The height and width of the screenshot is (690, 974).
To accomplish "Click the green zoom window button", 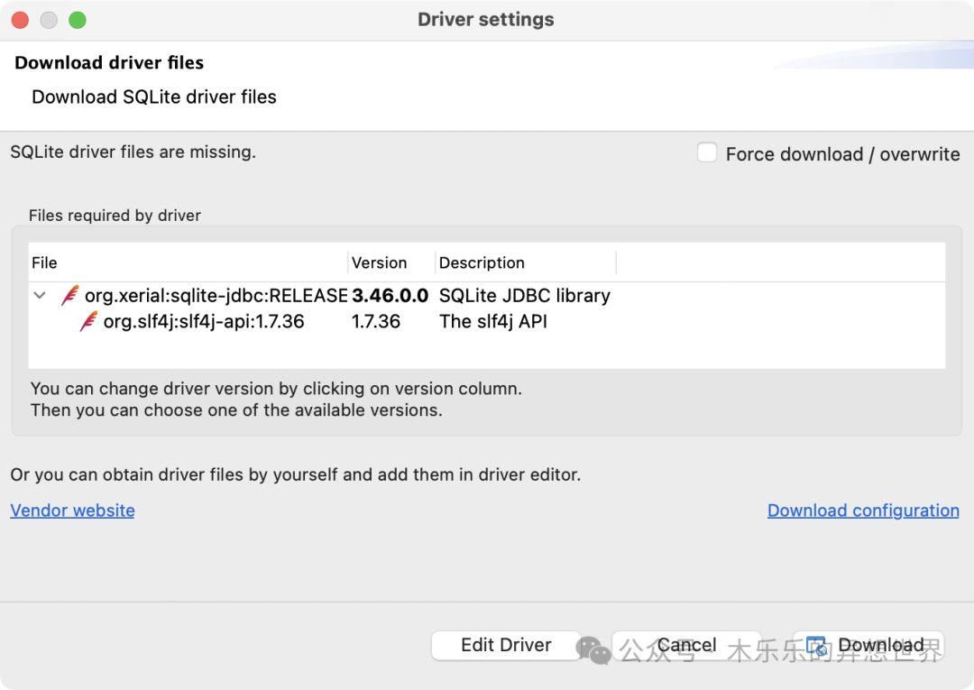I will tap(78, 20).
